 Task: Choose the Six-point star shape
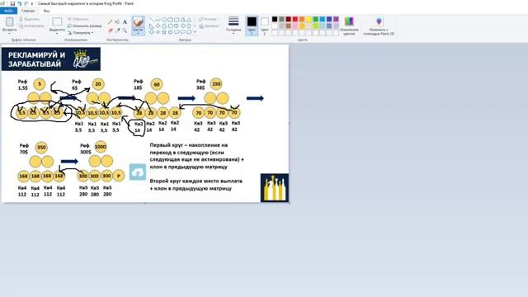pos(170,32)
